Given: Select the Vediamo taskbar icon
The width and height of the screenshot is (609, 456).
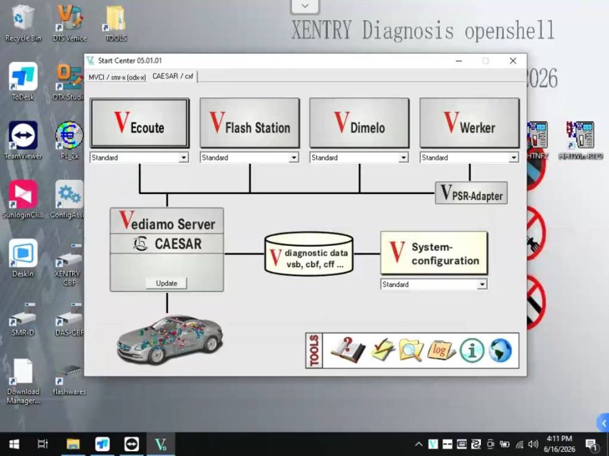Looking at the screenshot, I should coord(161,444).
